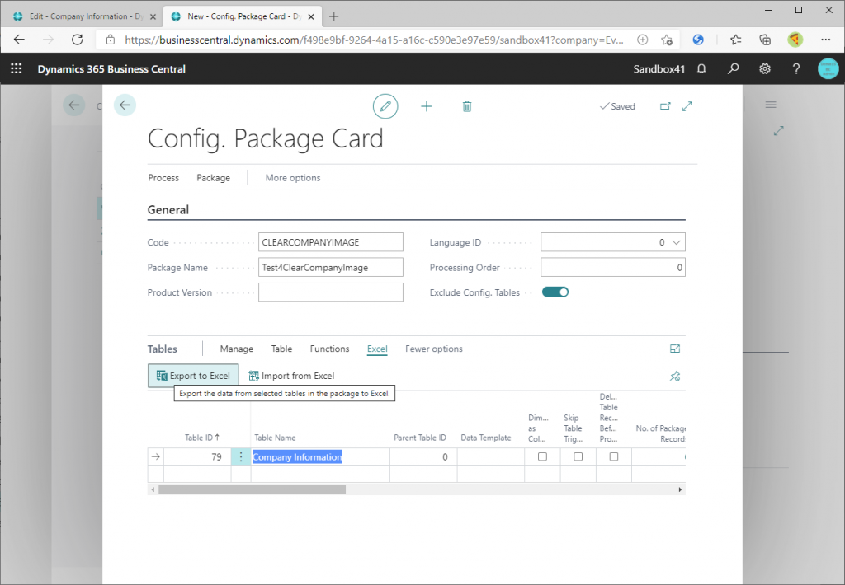Select the Excel tab in Tables
This screenshot has width=845, height=585.
[377, 349]
